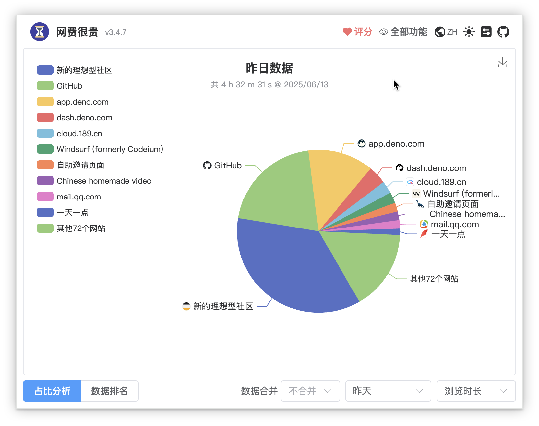Click Windsurf (formerly Codeium) legend text
Screen dimensions: 539x426
(110, 149)
